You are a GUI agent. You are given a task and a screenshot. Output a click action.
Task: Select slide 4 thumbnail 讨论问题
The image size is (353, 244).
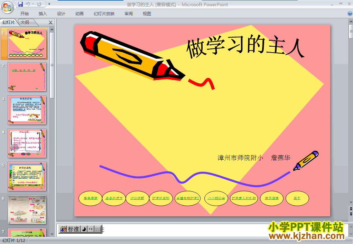[27, 143]
